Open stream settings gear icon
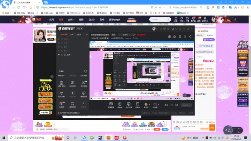 pos(177,105)
